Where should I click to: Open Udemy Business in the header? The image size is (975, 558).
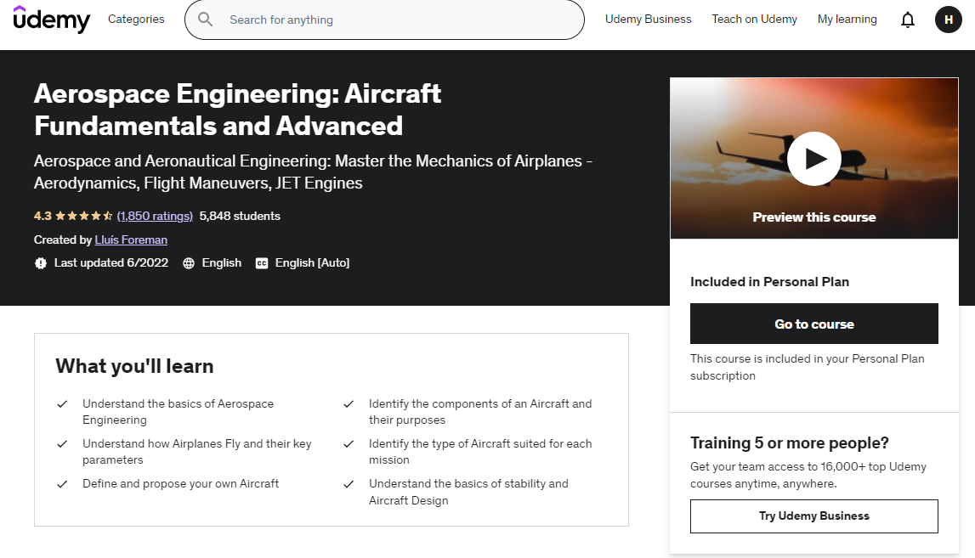[648, 20]
